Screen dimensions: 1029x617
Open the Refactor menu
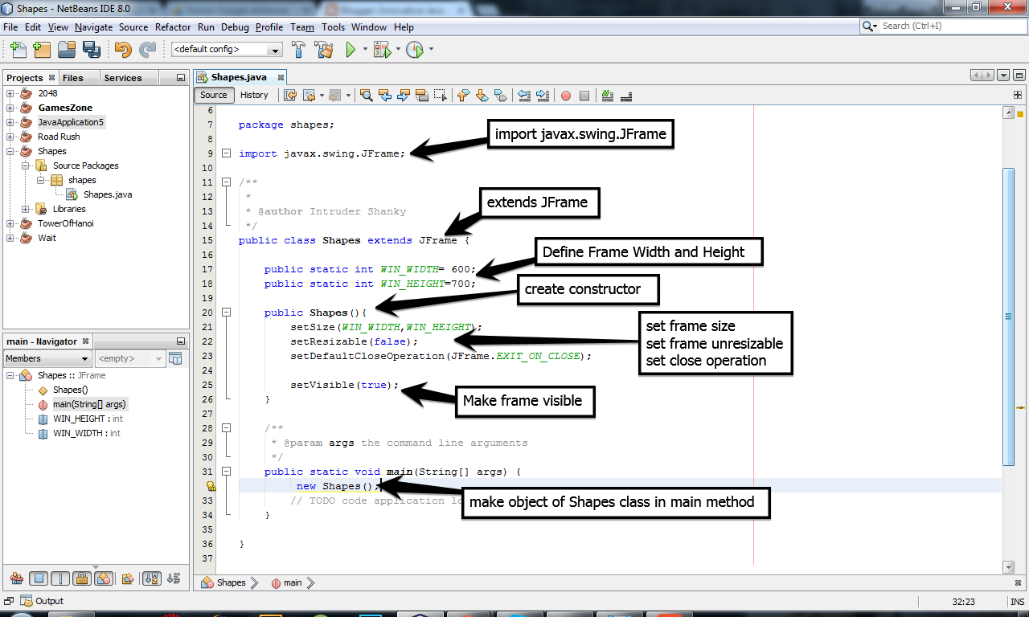173,27
